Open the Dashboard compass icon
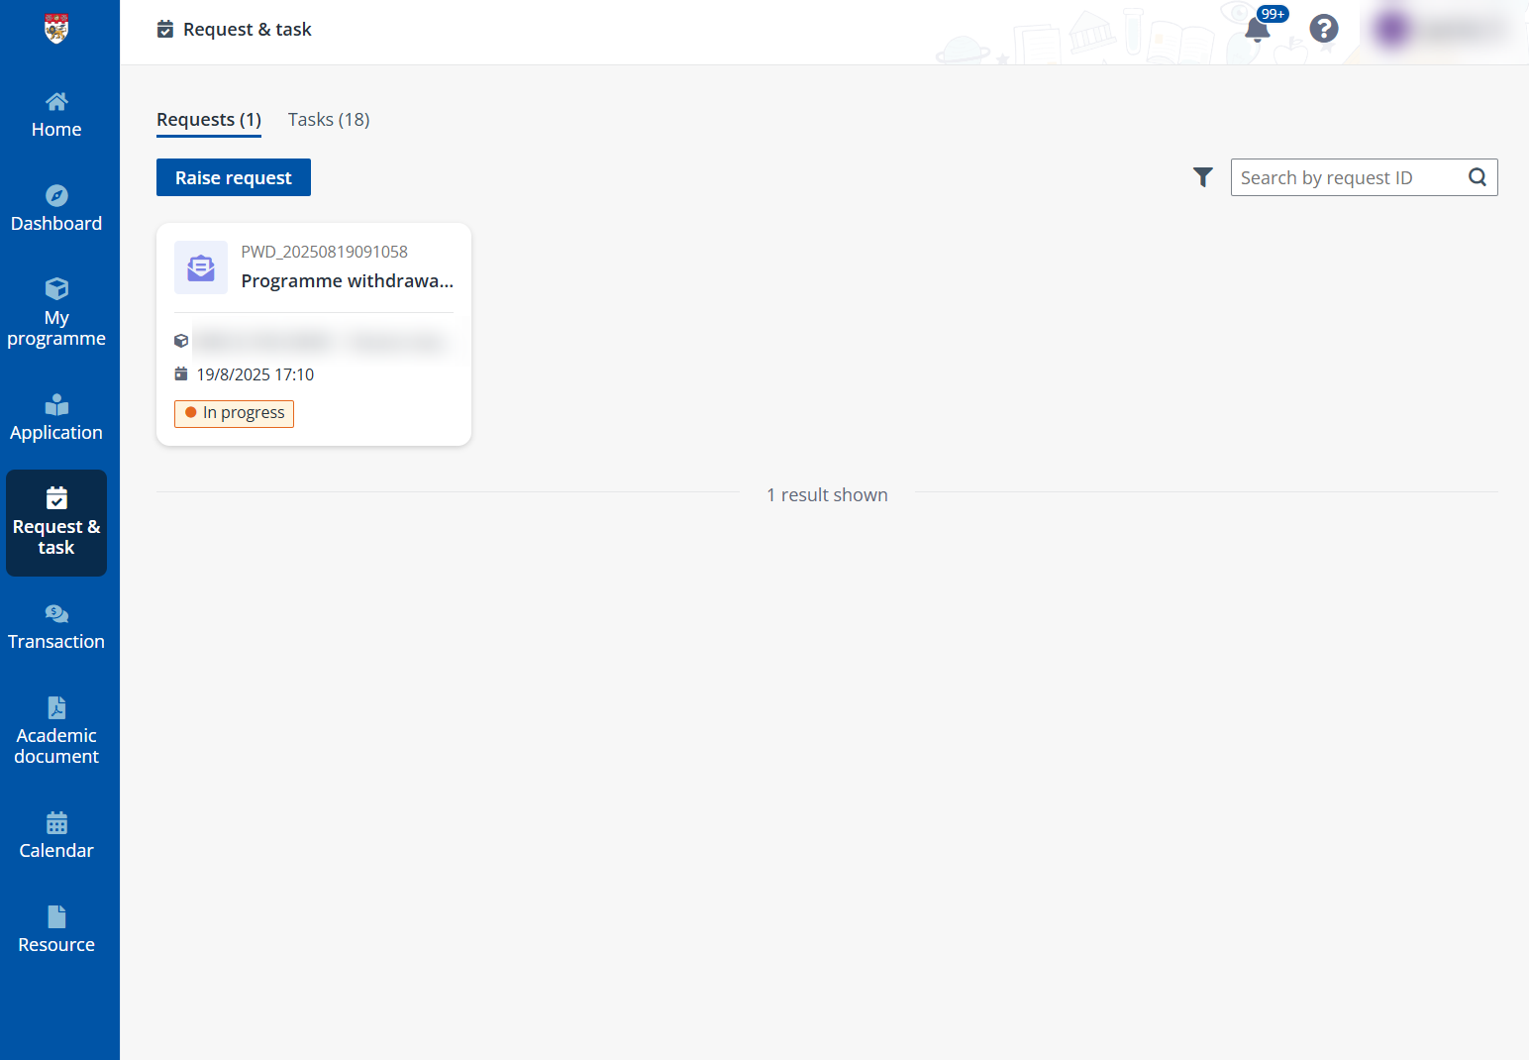The height and width of the screenshot is (1060, 1529). (56, 196)
